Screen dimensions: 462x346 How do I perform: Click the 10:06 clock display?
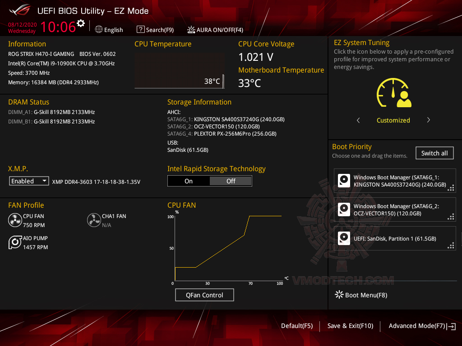(58, 27)
